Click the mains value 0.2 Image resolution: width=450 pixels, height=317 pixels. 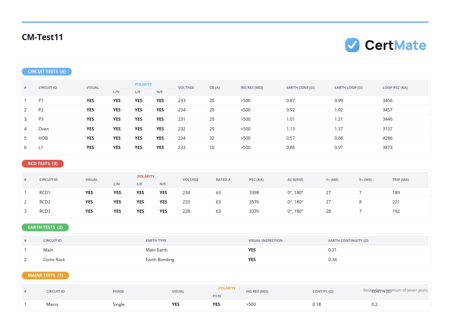tap(374, 304)
